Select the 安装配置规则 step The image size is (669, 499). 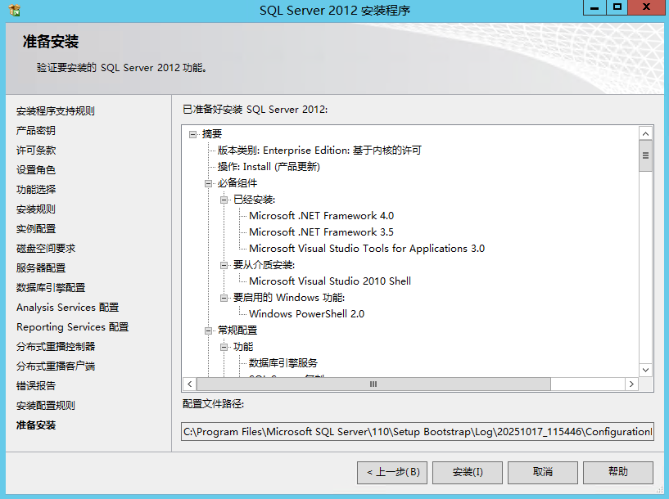point(46,405)
